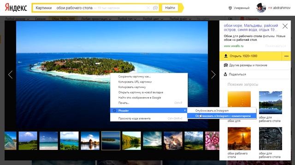Open search-by-image camera icon
The width and height of the screenshot is (295, 165).
pos(155,8)
